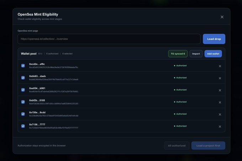Screen dimensions: 242x161
Task: Click the full address under 0x7156...7777
Action: click(53, 128)
